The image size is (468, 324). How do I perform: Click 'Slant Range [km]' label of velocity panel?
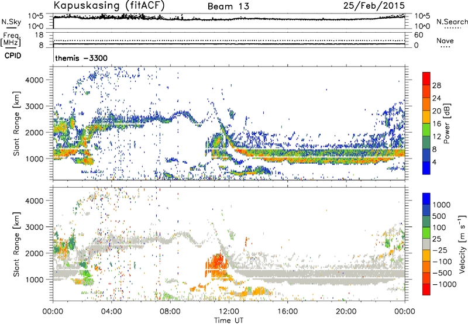[x=16, y=244]
